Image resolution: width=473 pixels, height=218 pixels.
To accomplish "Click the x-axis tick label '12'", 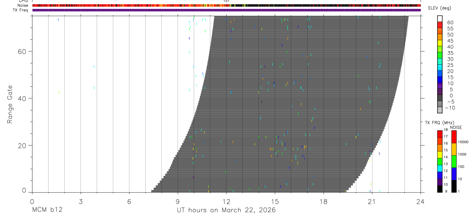I will click(x=226, y=201).
